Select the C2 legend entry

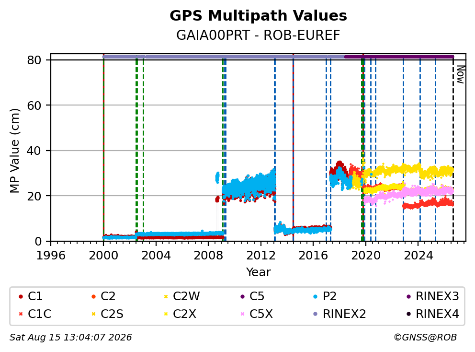[103, 296]
